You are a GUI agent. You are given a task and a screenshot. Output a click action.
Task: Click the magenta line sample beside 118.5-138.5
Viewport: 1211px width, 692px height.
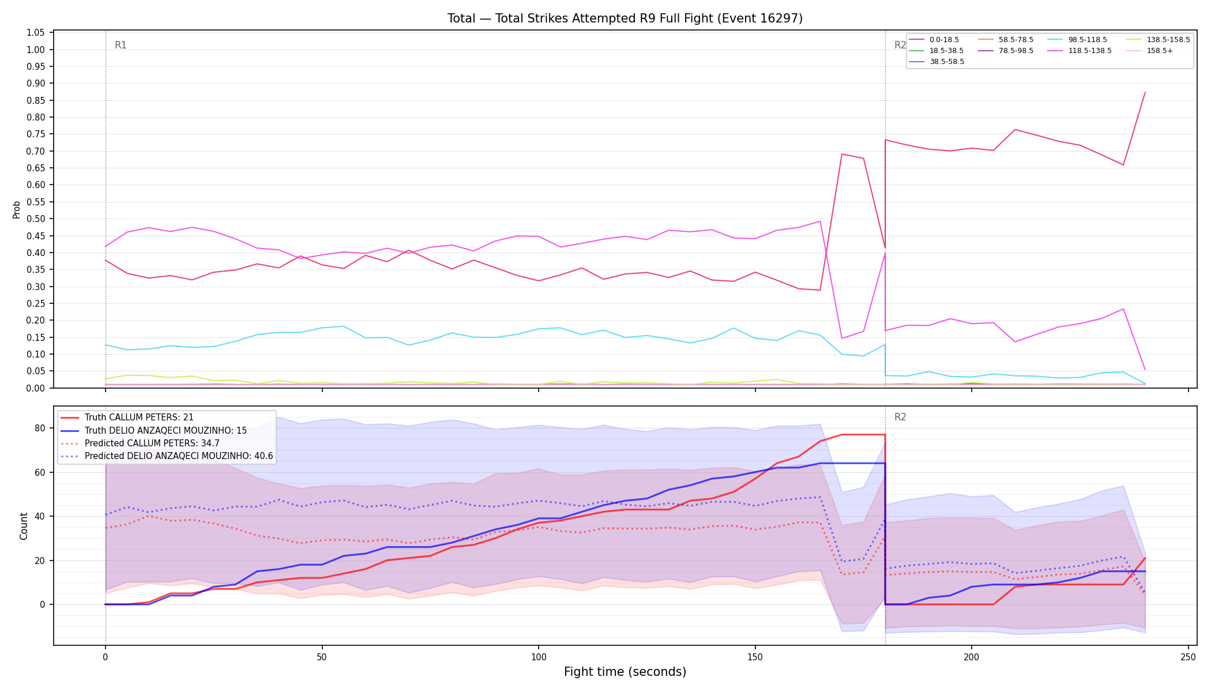click(x=1056, y=51)
